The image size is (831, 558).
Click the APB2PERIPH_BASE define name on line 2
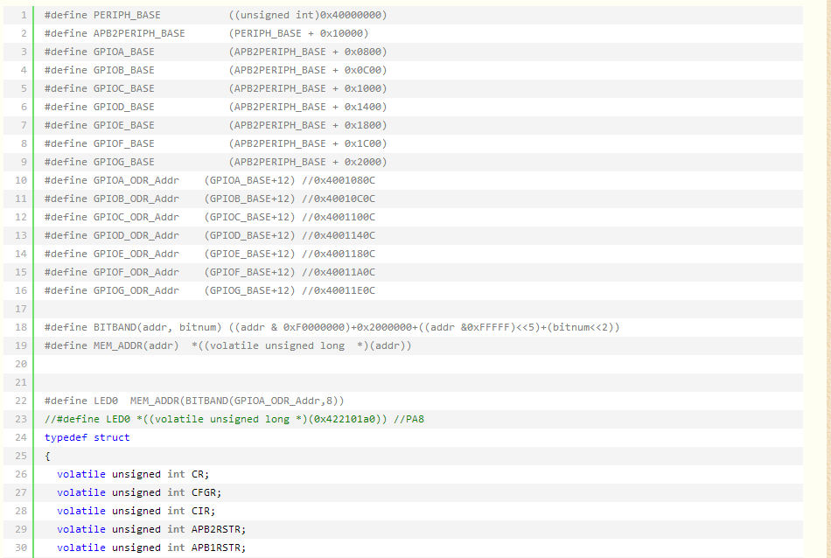tap(139, 33)
